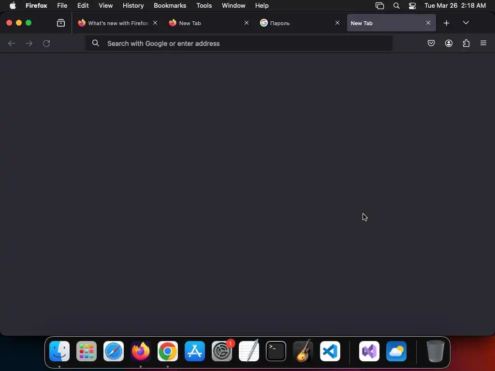Launch Safari from the Dock

click(114, 351)
